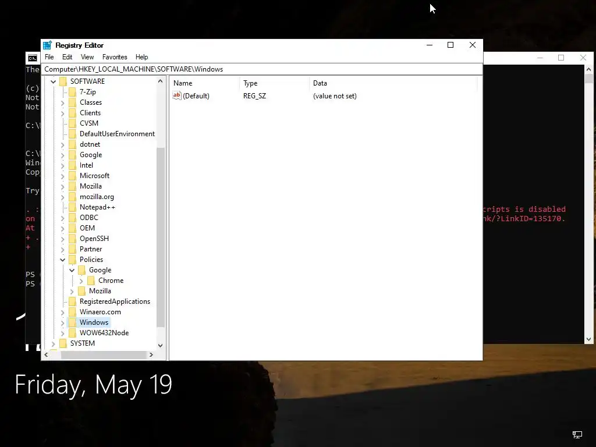Select the Partner folder icon
The height and width of the screenshot is (447, 596).
73,249
